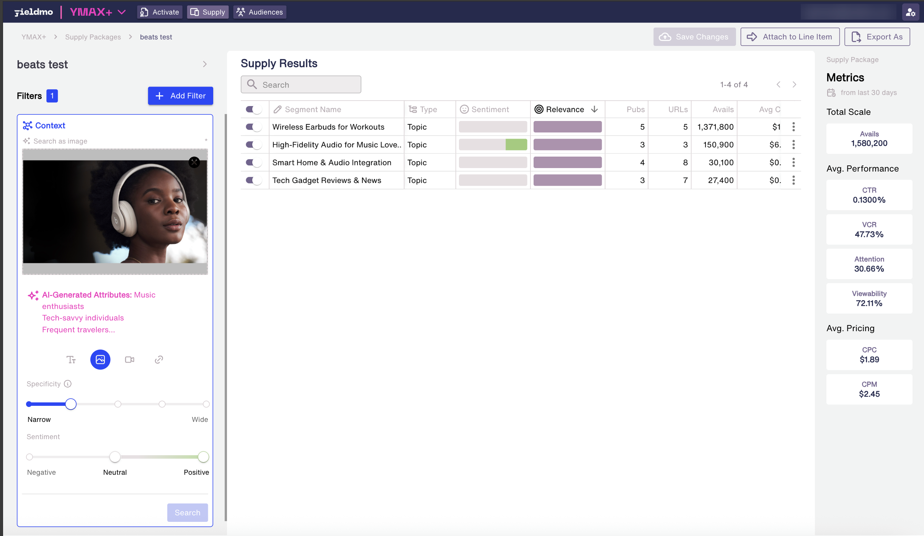The height and width of the screenshot is (536, 924).
Task: Click the CTR 0.1300% metric card
Action: coord(869,195)
